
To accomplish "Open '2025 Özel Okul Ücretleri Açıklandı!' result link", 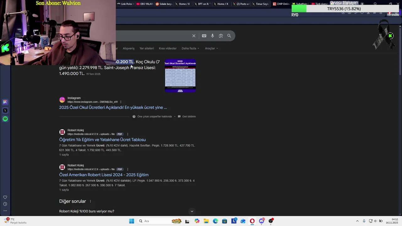I will (x=113, y=107).
